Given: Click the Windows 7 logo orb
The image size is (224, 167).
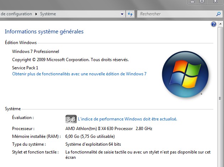Looking at the screenshot, I should tap(185, 74).
